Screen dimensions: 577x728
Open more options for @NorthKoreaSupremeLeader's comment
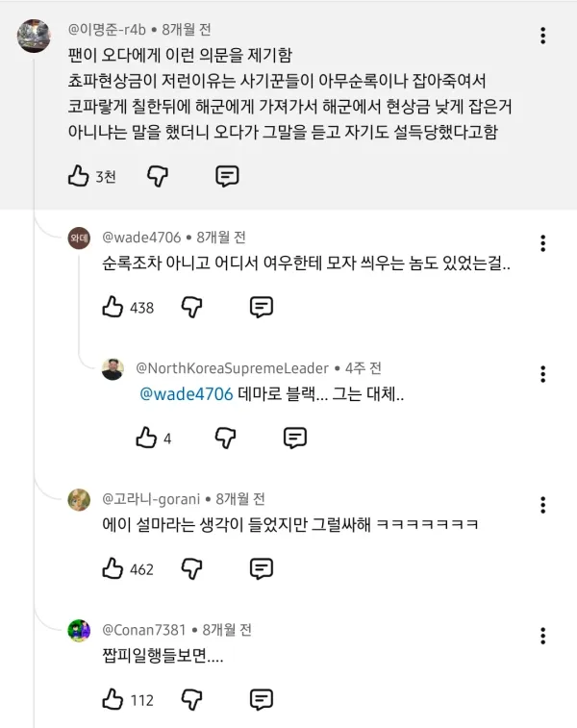click(x=542, y=374)
